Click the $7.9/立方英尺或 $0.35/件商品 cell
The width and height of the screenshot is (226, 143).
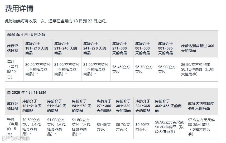pos(202,127)
